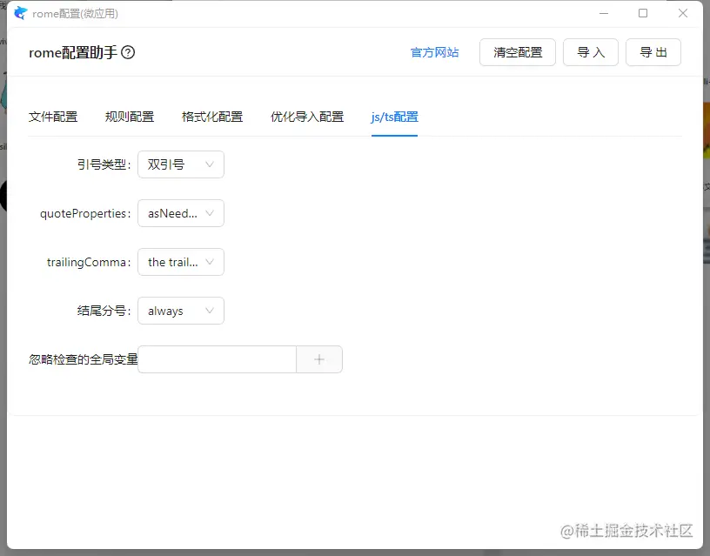Minimize the rome配置 window
710x556 pixels.
604,14
